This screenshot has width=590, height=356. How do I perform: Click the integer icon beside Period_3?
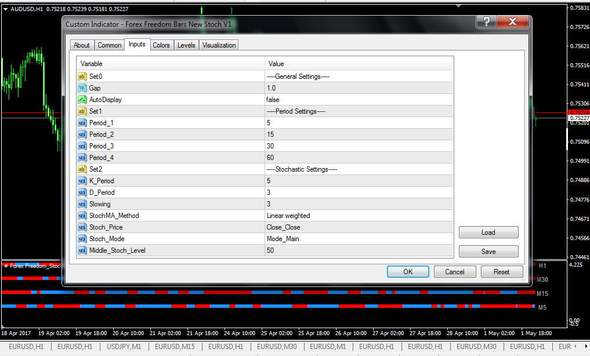point(82,146)
